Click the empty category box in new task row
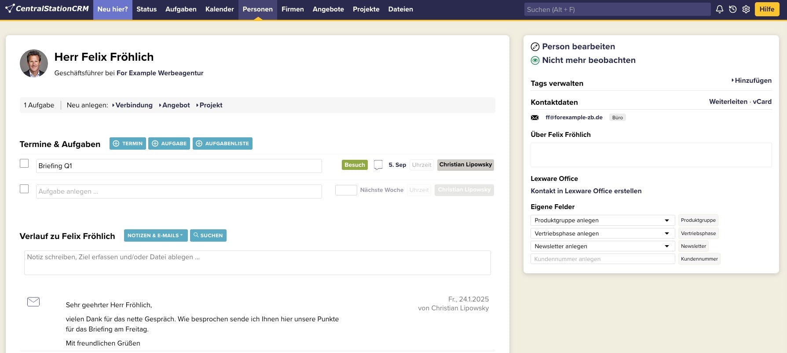 click(x=346, y=190)
